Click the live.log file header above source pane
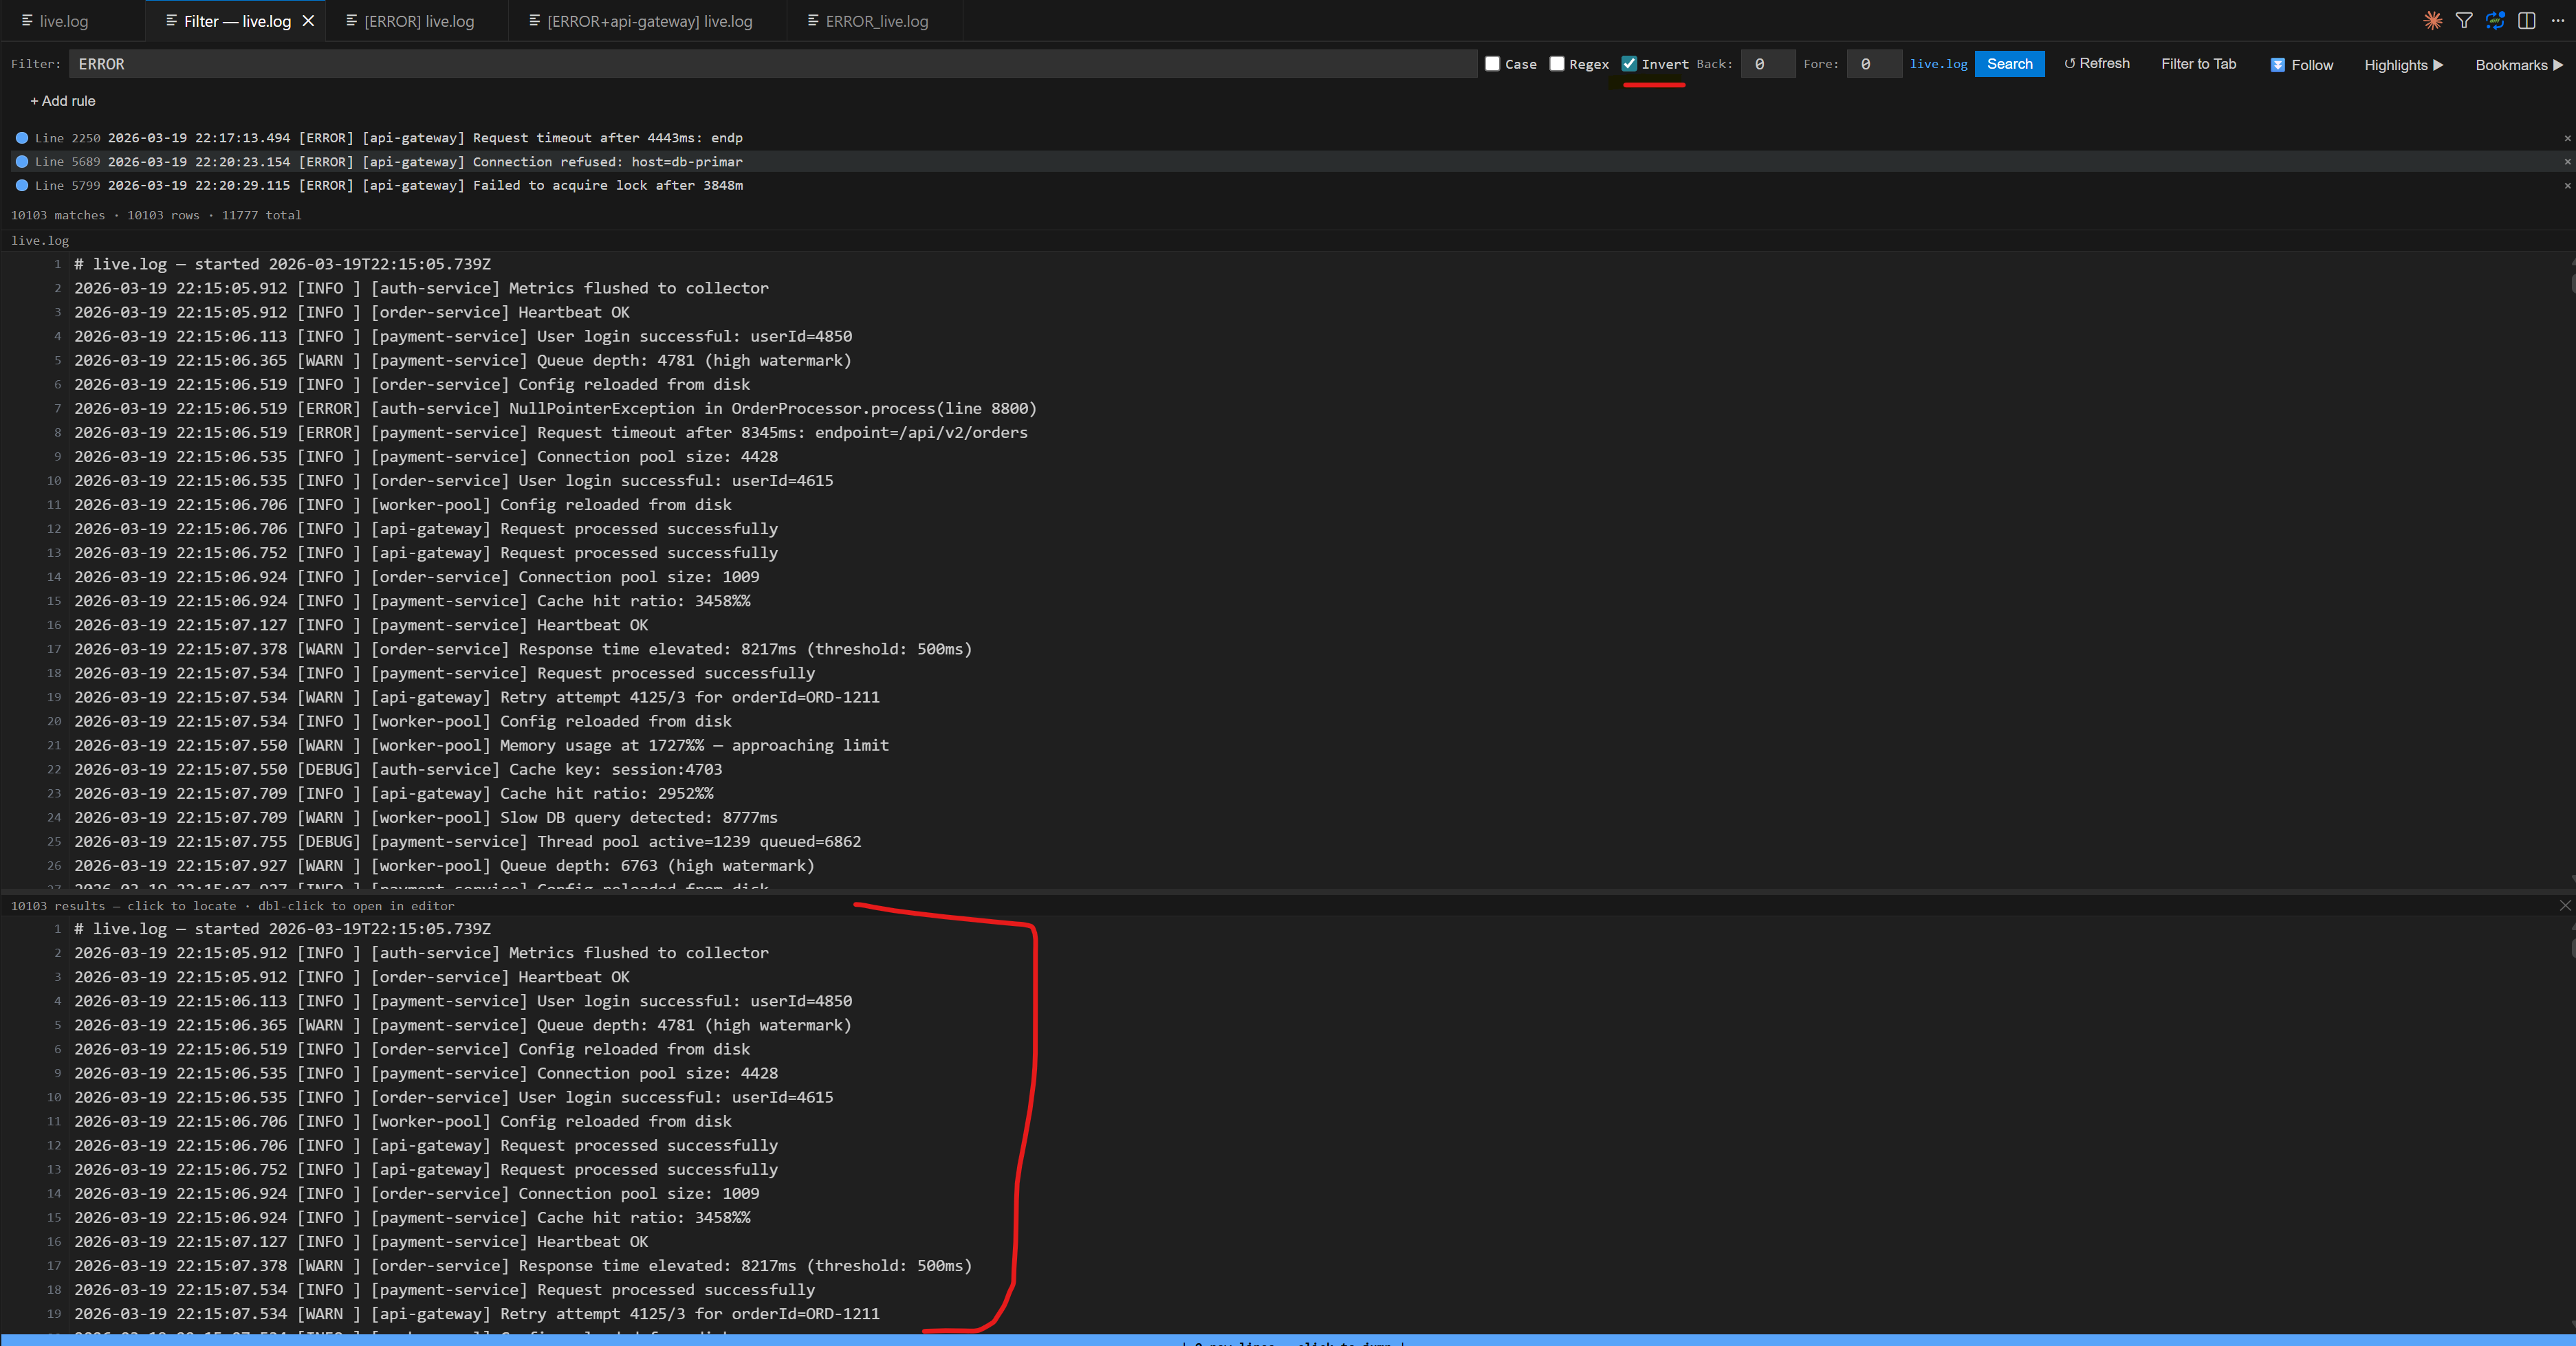Screen dimensions: 2576x1346 pyautogui.click(x=40, y=241)
